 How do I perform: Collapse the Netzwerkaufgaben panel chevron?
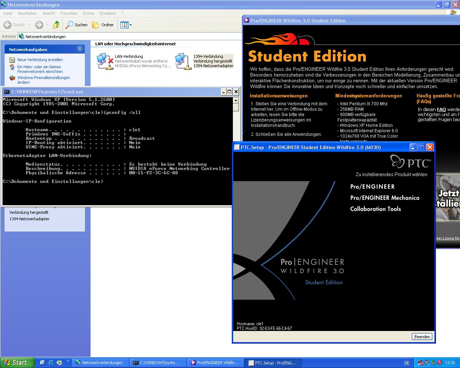pos(80,49)
